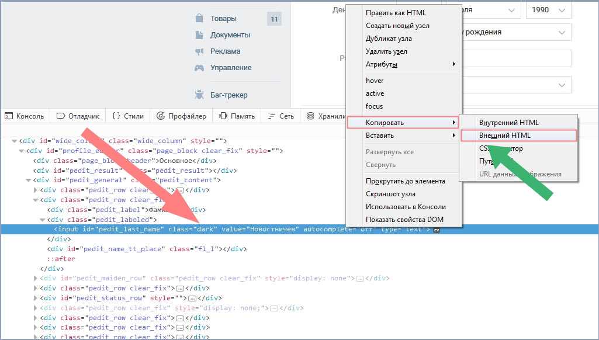Click the Товары counter badge showing 11
This screenshot has width=599, height=340.
coord(274,19)
